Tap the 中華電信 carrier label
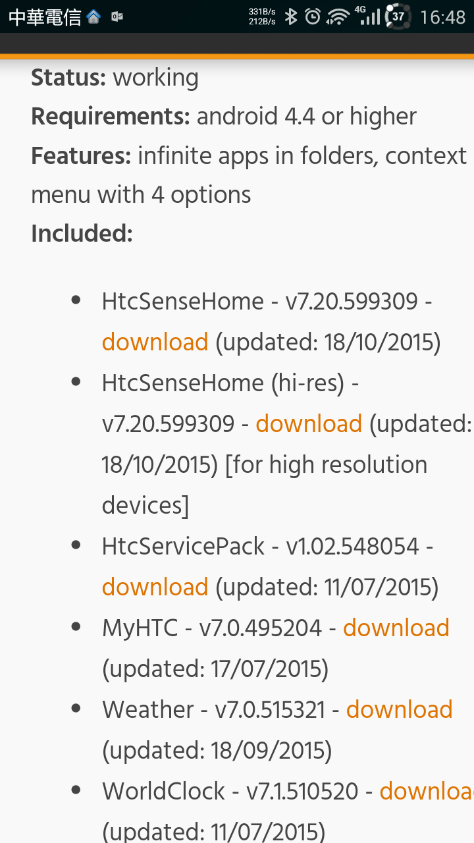474x843 pixels. (45, 17)
